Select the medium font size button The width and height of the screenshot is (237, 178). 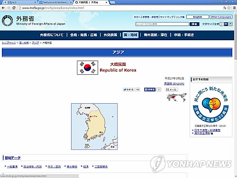pos(226,24)
